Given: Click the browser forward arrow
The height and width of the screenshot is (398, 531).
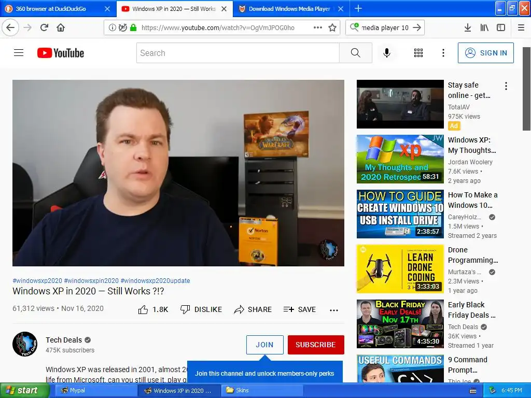Looking at the screenshot, I should click(27, 27).
